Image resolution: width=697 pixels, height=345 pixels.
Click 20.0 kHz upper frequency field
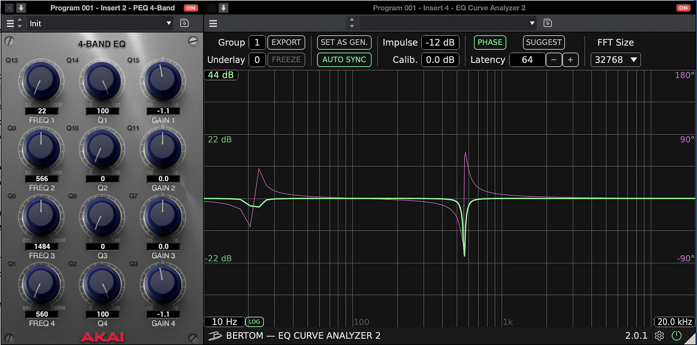pyautogui.click(x=675, y=322)
